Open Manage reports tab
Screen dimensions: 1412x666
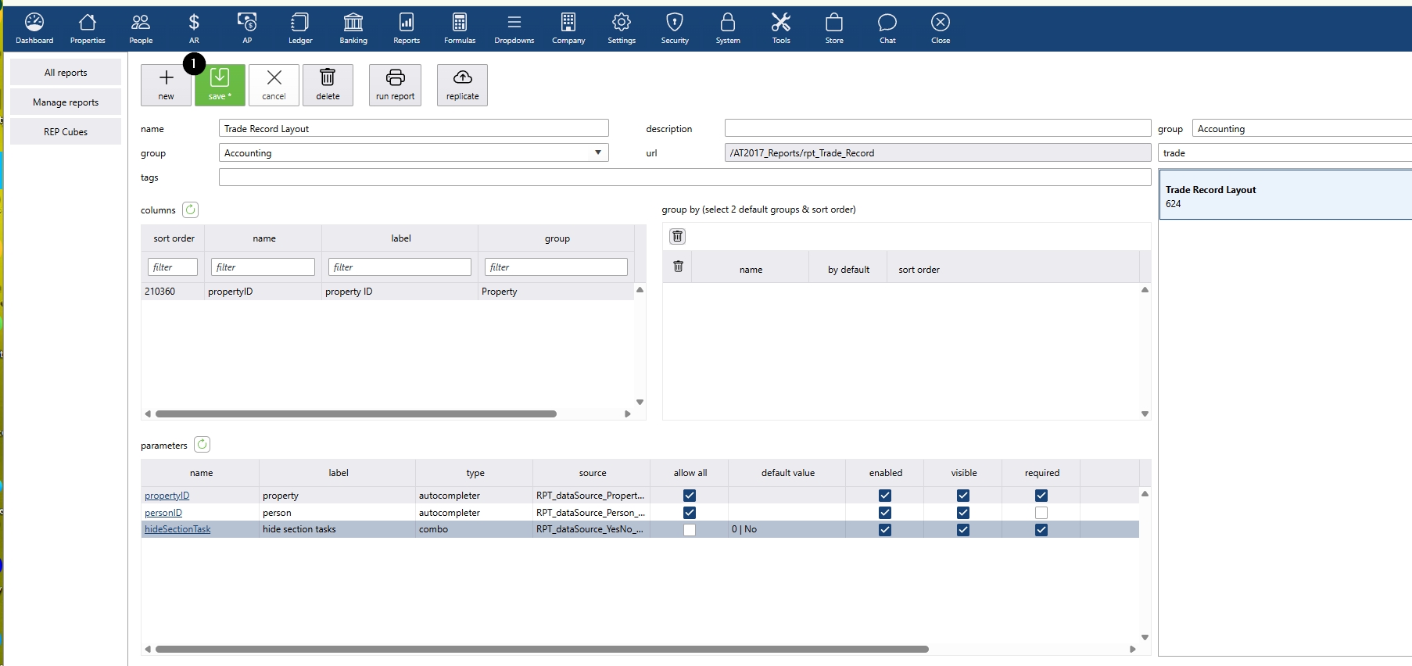[x=66, y=102]
